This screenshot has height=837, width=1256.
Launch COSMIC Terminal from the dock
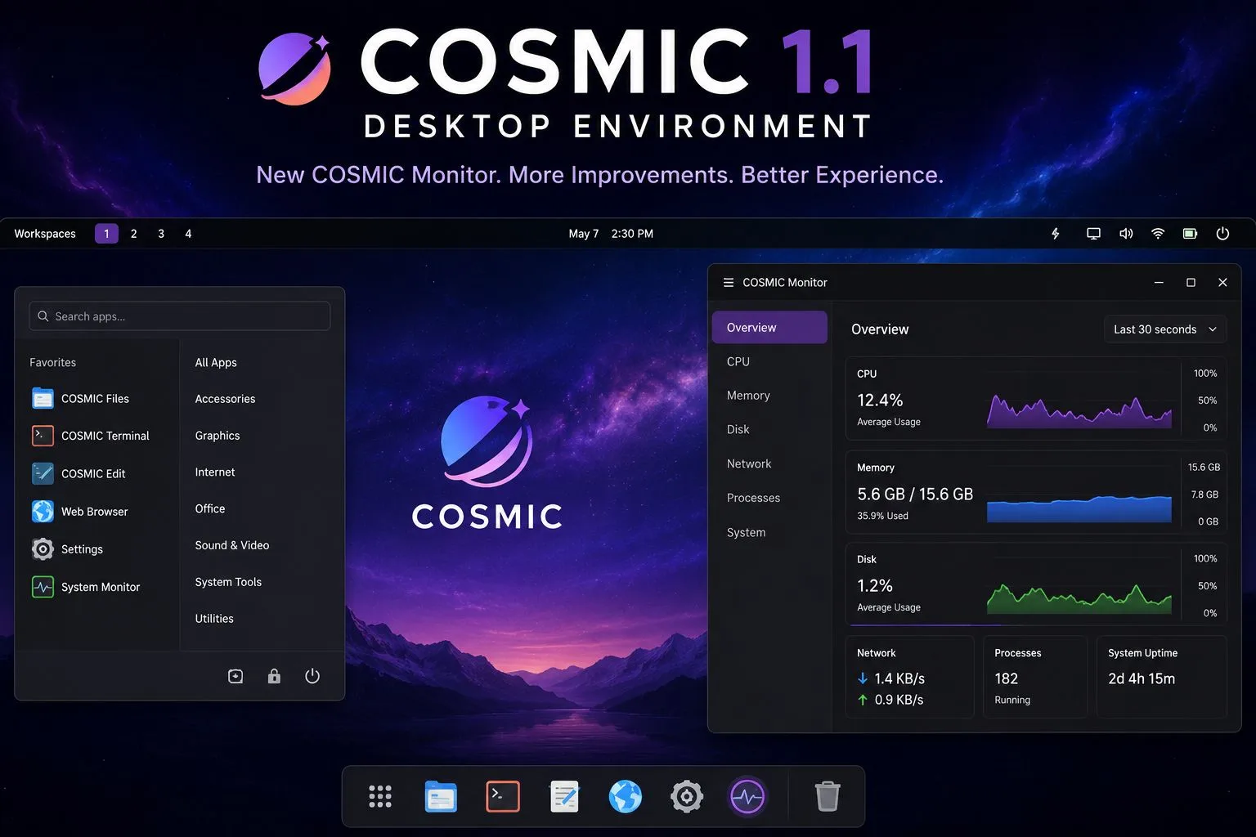point(503,796)
